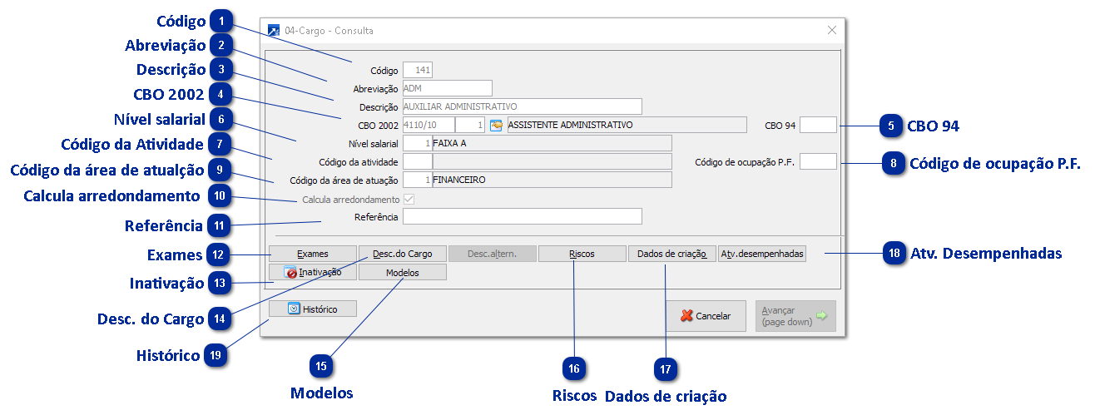The height and width of the screenshot is (420, 1095).
Task: Click the Abreviação field with ADM
Action: (448, 88)
